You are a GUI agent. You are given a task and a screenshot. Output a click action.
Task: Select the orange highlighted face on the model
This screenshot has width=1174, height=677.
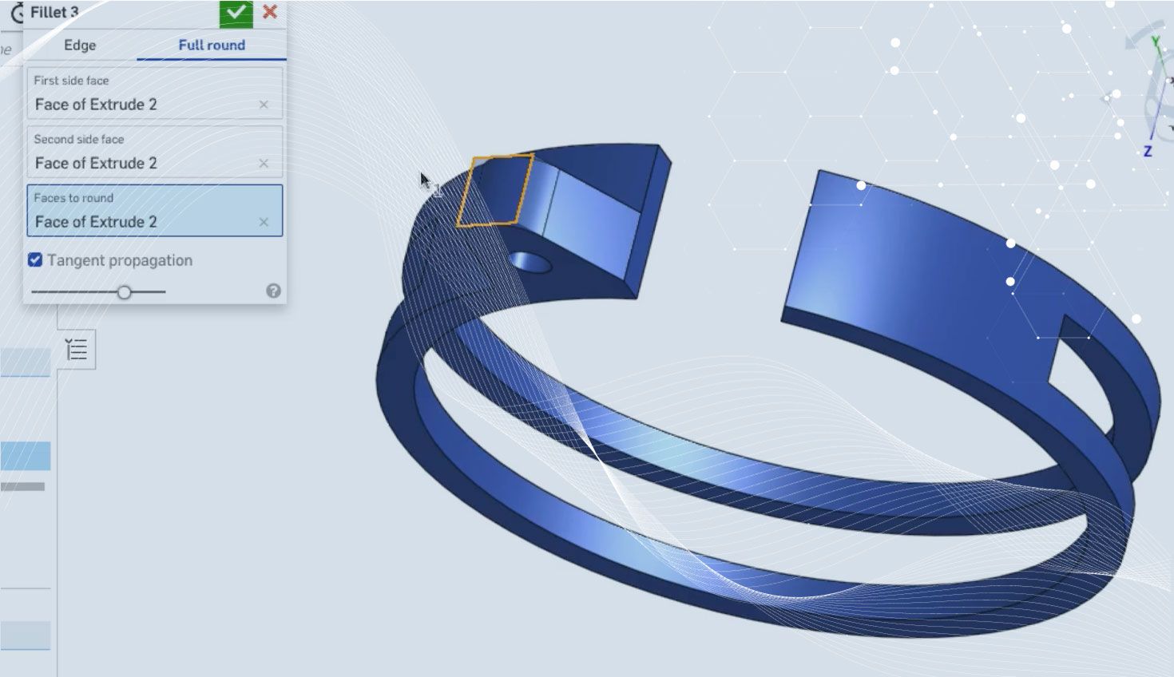point(494,192)
